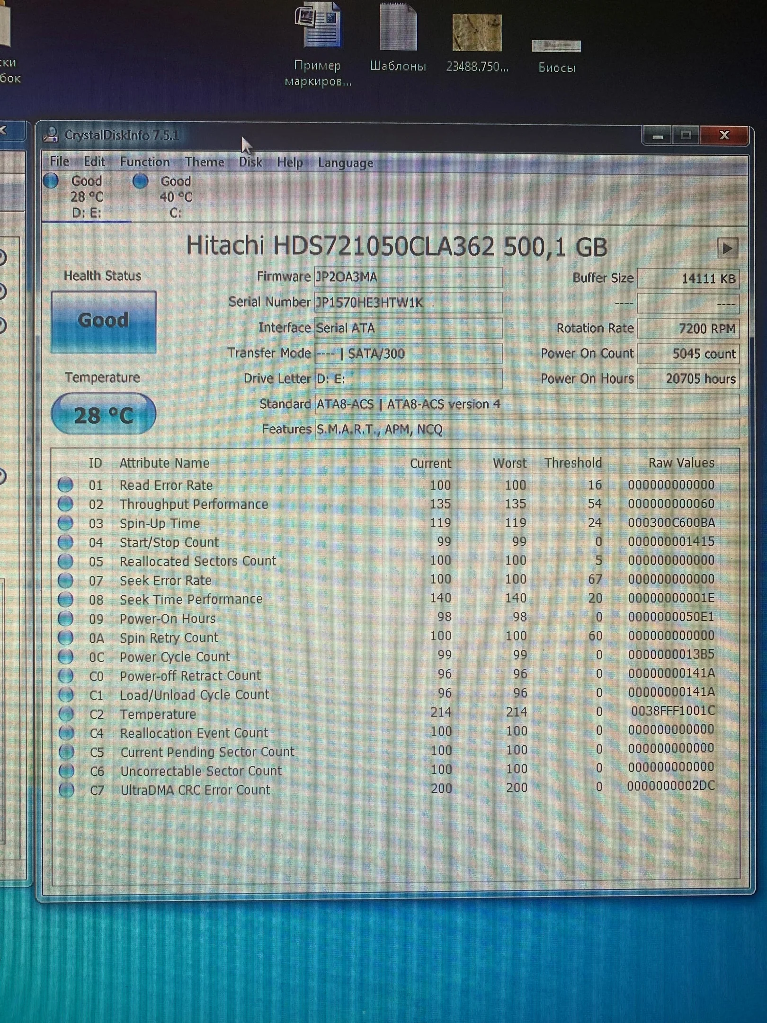
Task: Click status icon for Start/Stop Count
Action: (65, 542)
